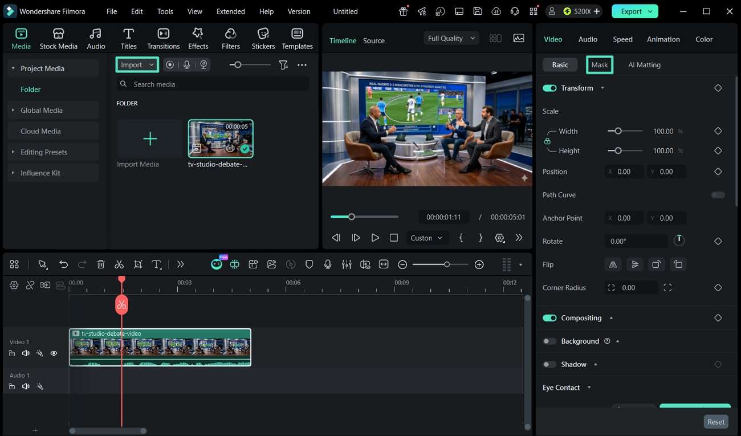Click the Mask button

click(600, 65)
